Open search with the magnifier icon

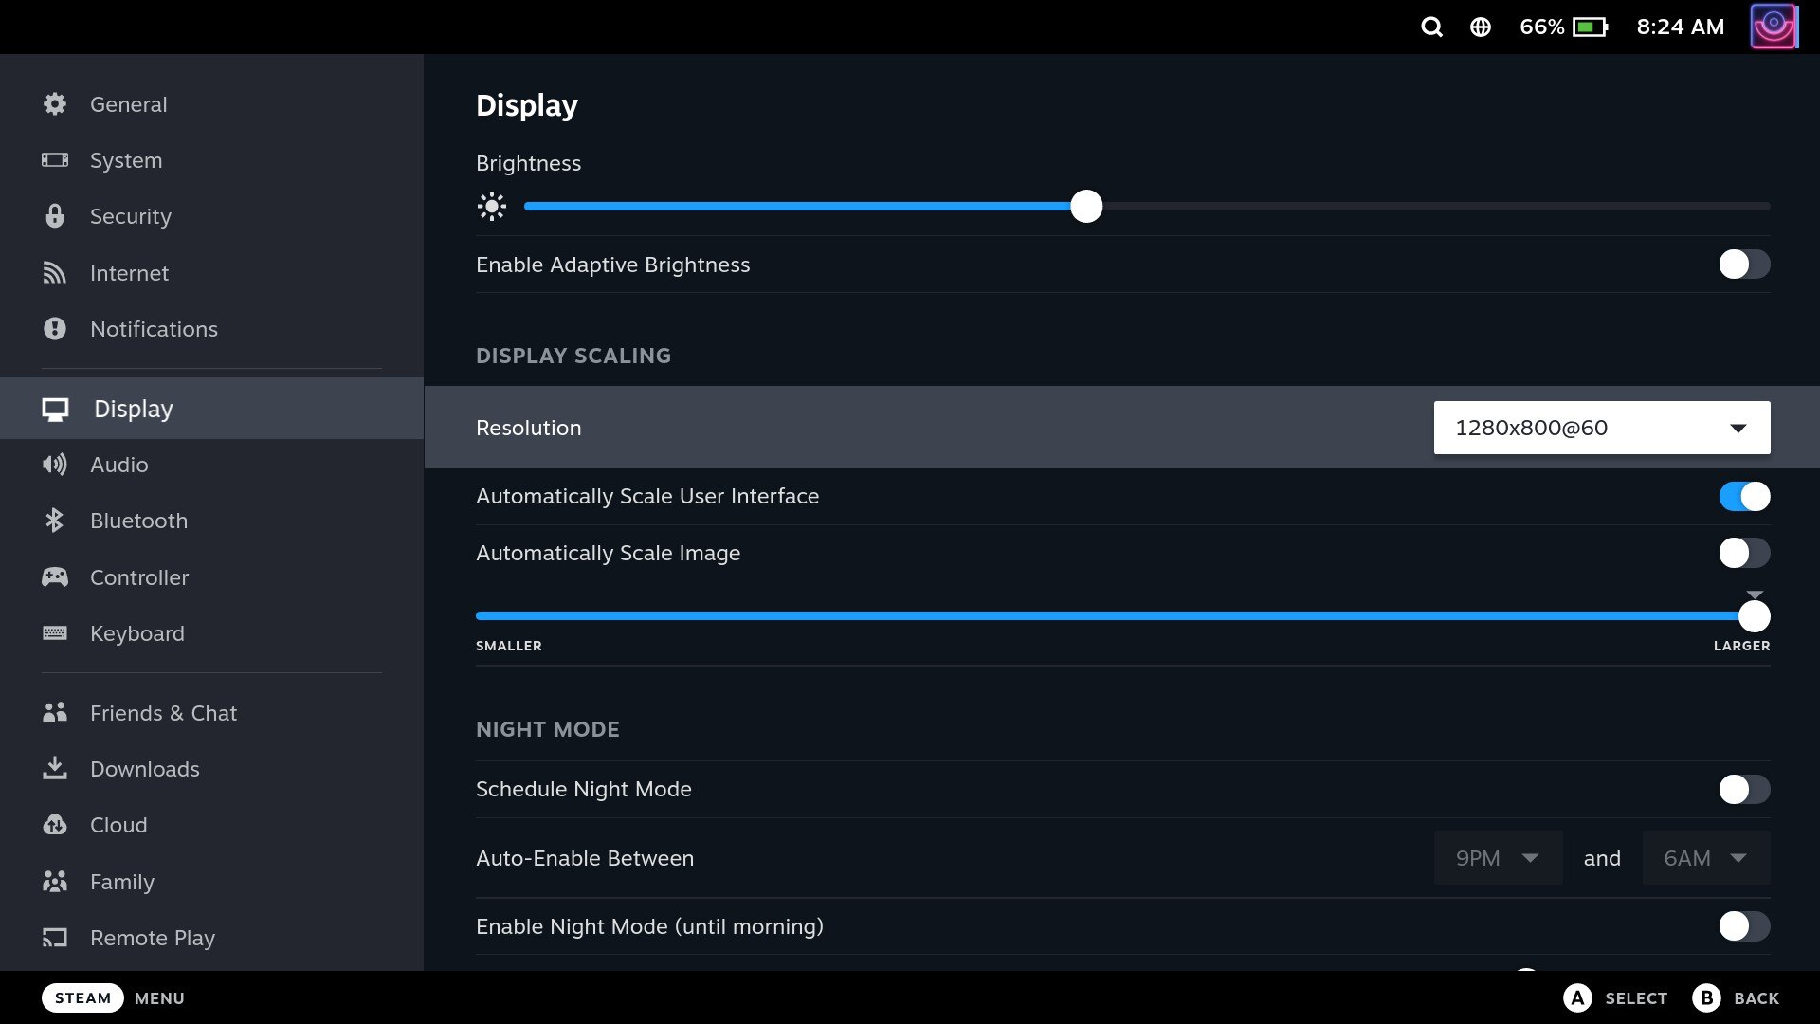(1431, 27)
